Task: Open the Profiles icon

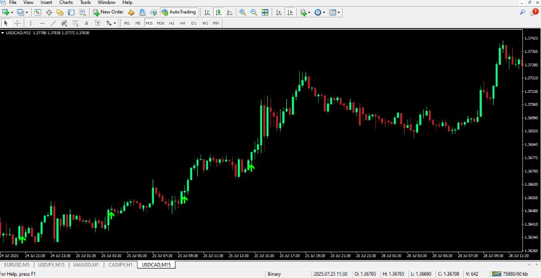Action: (x=20, y=12)
